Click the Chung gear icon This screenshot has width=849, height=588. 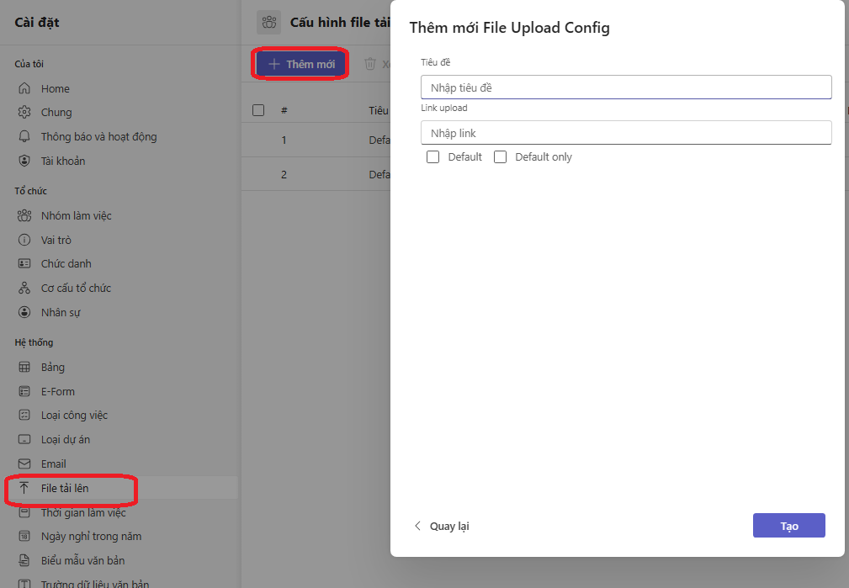pyautogui.click(x=24, y=113)
